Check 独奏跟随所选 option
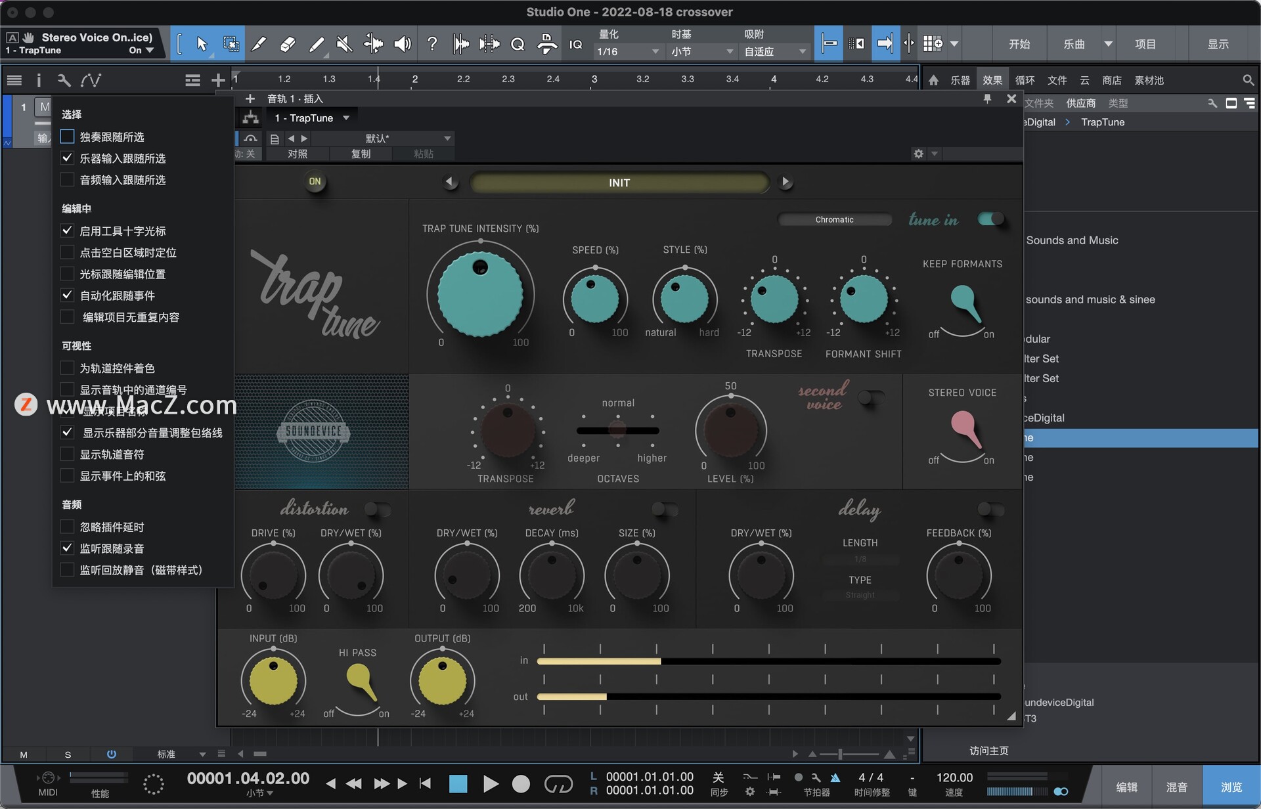The image size is (1261, 809). click(67, 137)
